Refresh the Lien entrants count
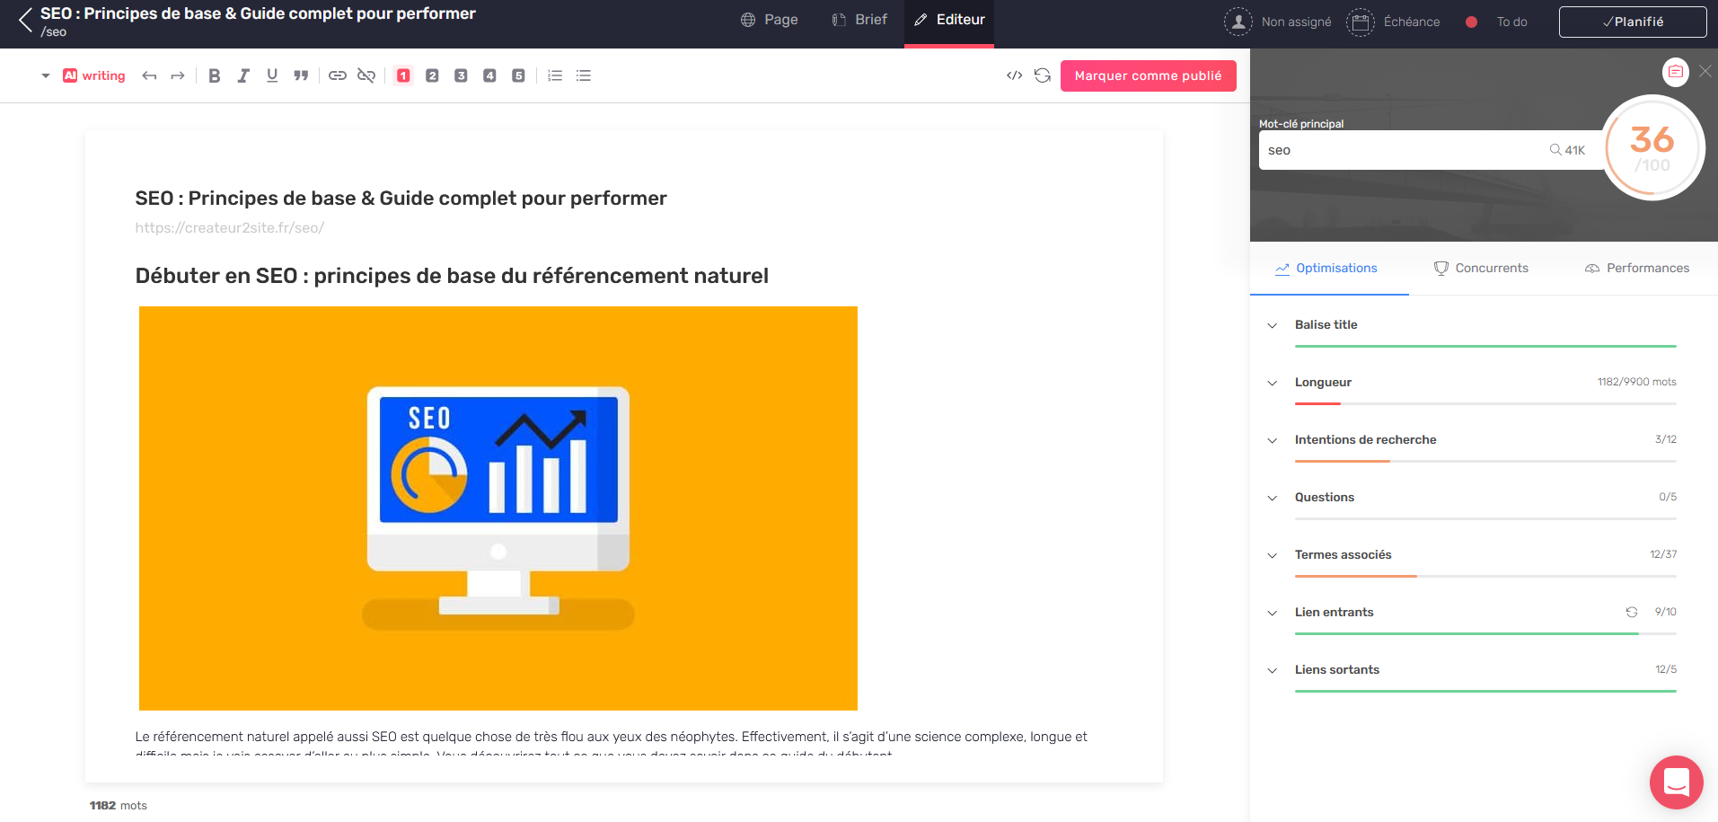Screen dimensions: 1718x822 pyautogui.click(x=1631, y=612)
